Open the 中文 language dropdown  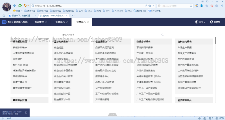click(200, 22)
